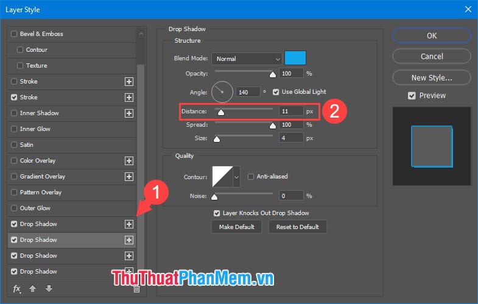
Task: Enable the Bevel & Emboss checkbox
Action: pyautogui.click(x=14, y=34)
